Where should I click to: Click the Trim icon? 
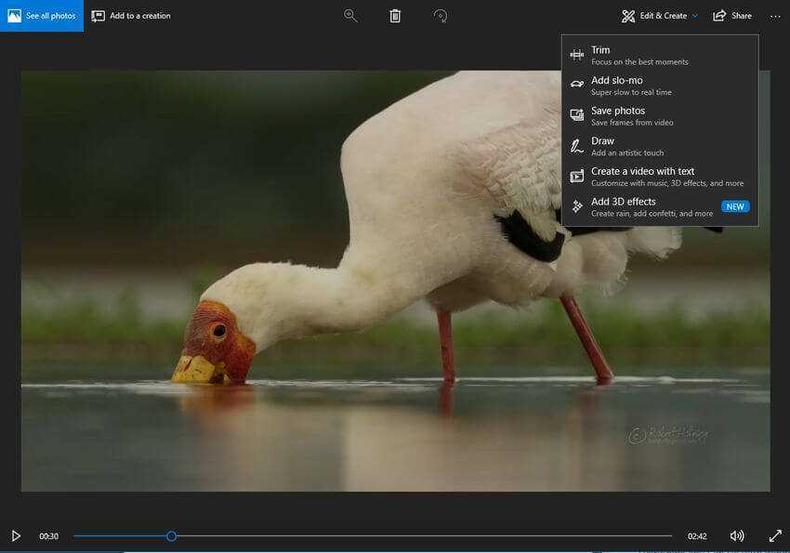(577, 55)
